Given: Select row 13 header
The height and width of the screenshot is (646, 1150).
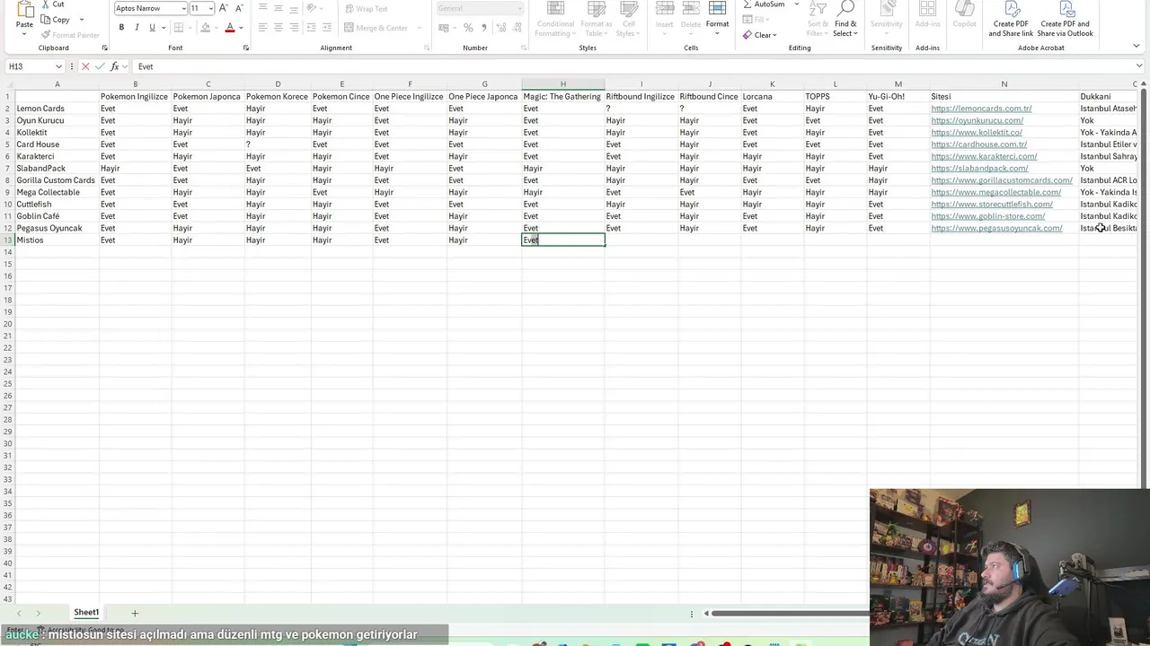Looking at the screenshot, I should (x=7, y=240).
